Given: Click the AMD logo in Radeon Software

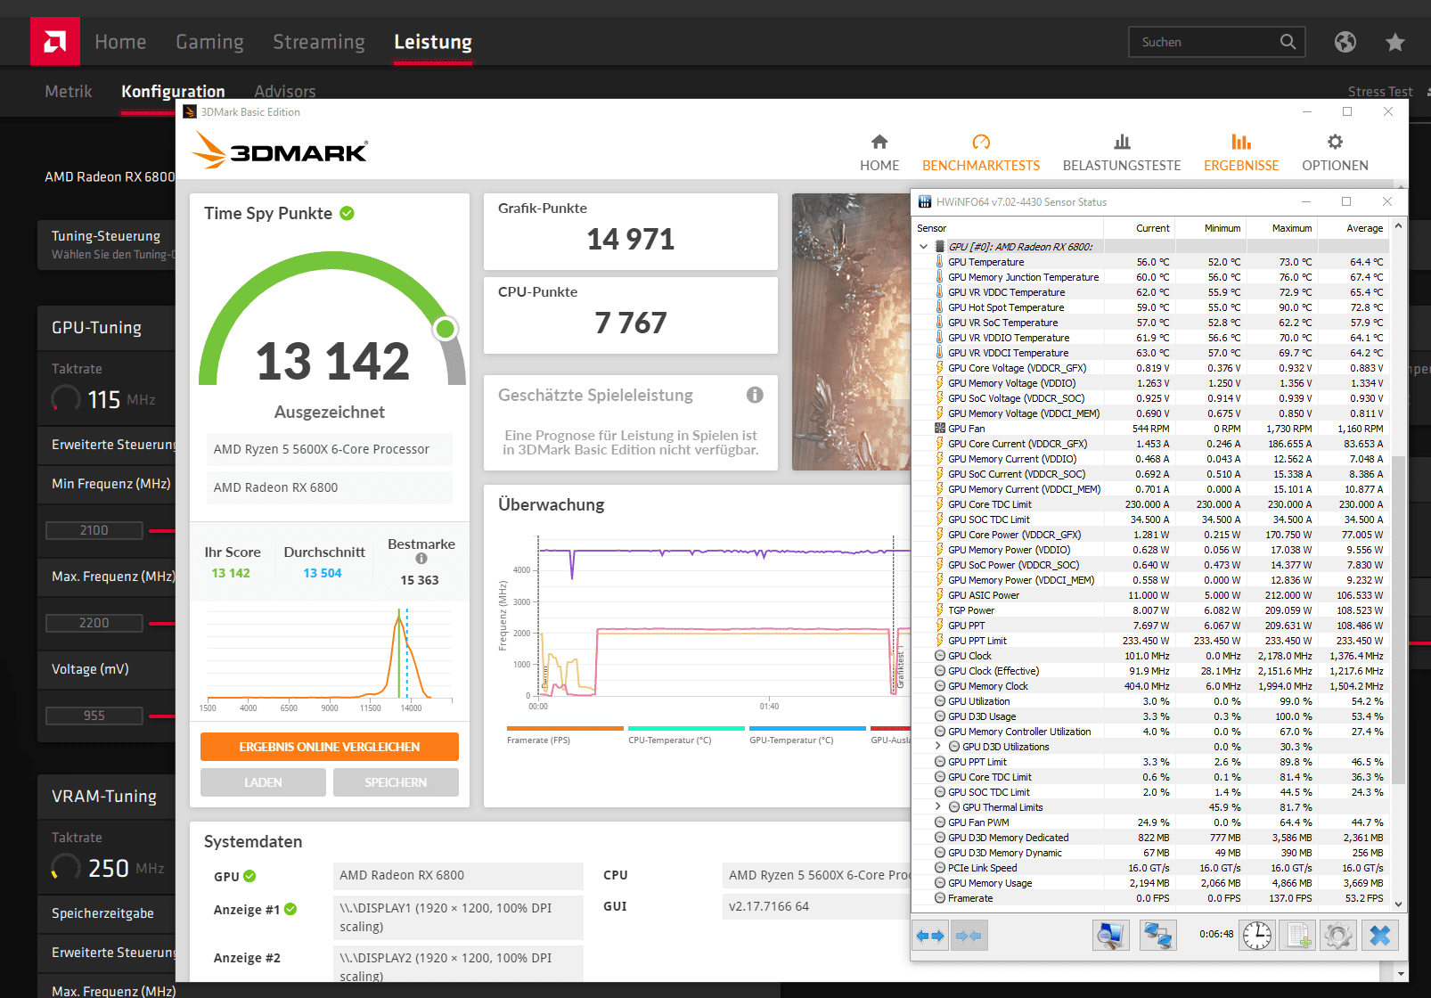Looking at the screenshot, I should point(55,42).
